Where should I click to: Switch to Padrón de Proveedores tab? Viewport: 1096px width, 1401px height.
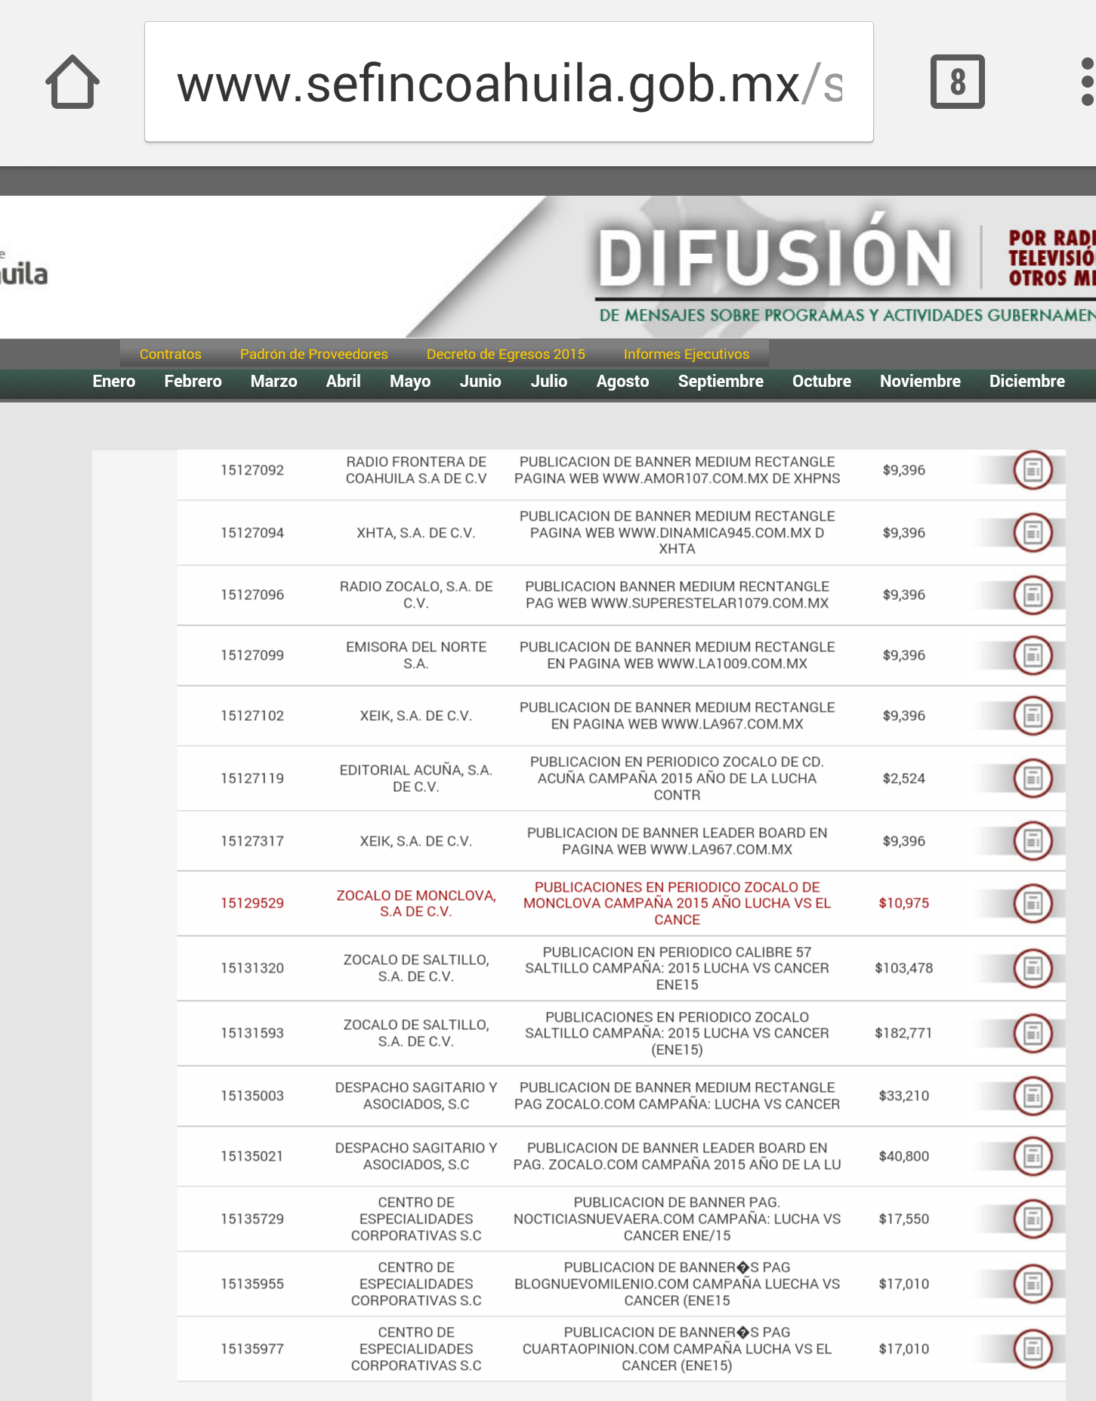click(x=313, y=354)
